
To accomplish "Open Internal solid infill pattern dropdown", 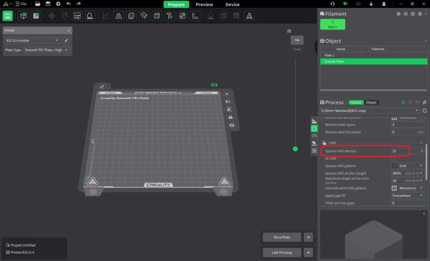I will point(408,188).
